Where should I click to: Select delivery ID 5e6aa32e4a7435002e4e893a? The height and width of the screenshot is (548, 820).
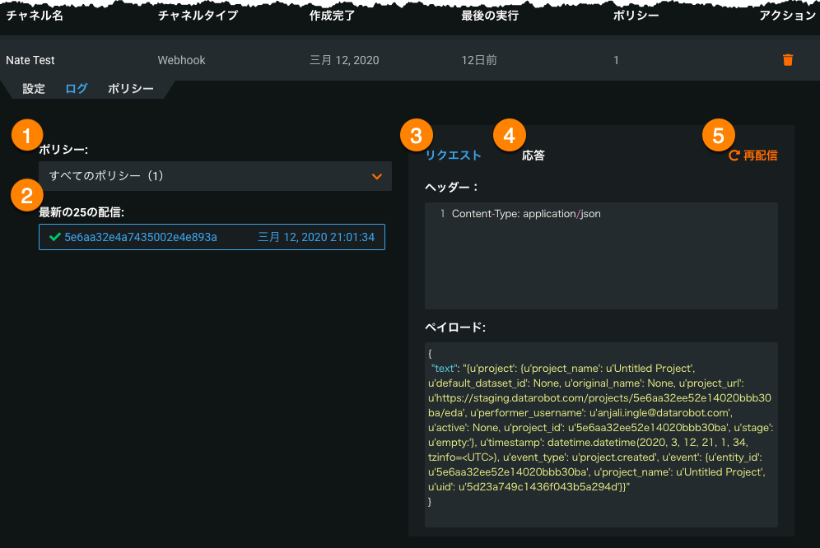coord(141,237)
